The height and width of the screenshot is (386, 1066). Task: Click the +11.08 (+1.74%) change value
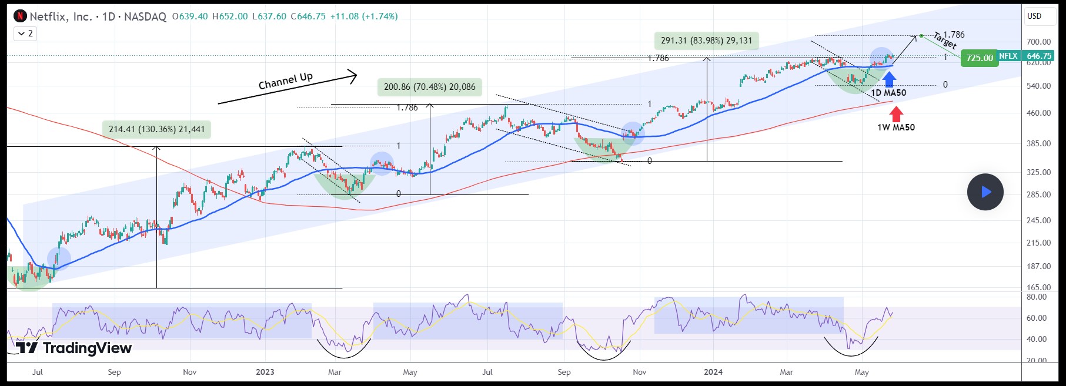pos(364,16)
